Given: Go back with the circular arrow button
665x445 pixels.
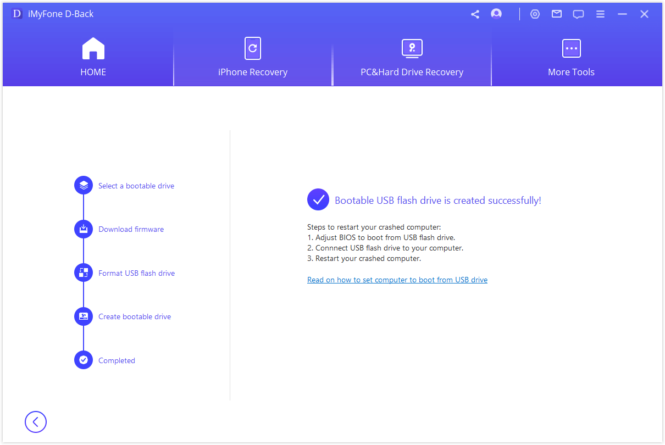Looking at the screenshot, I should pos(36,422).
